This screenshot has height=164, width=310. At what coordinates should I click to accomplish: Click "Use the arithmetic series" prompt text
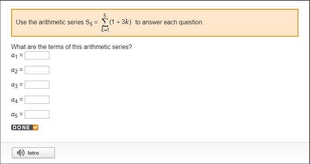49,22
